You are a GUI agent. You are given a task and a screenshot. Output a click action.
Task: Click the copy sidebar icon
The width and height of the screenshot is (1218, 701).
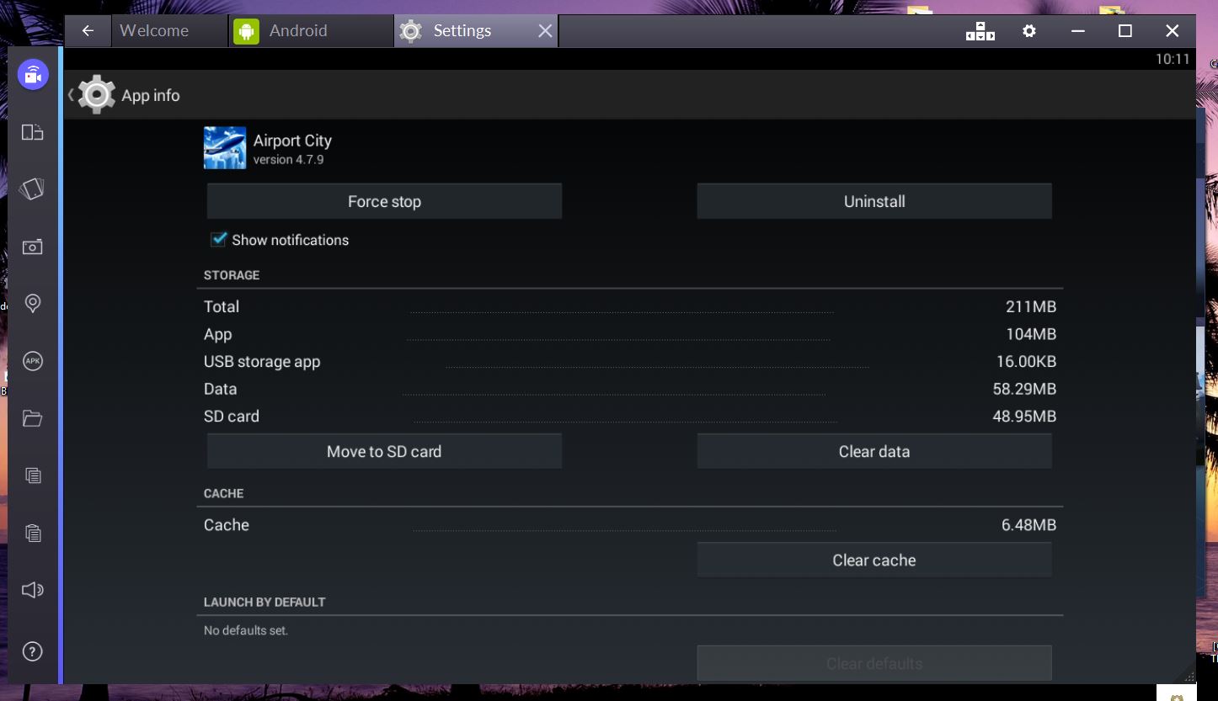pyautogui.click(x=33, y=475)
